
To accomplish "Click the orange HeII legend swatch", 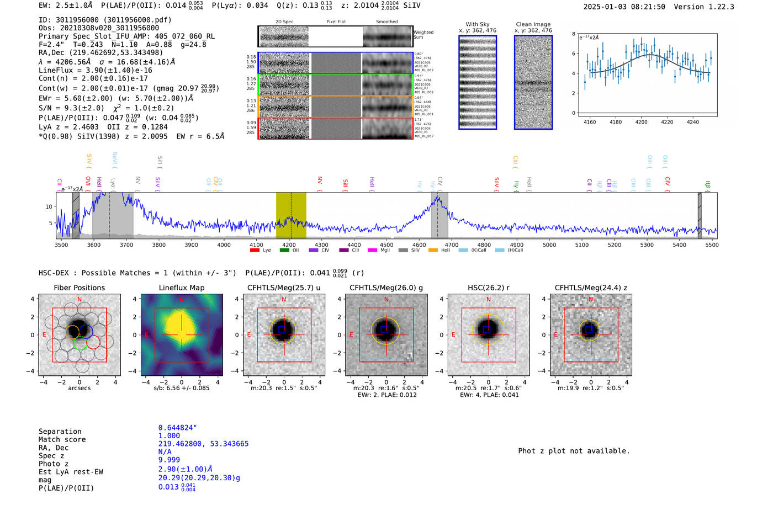I will point(433,250).
